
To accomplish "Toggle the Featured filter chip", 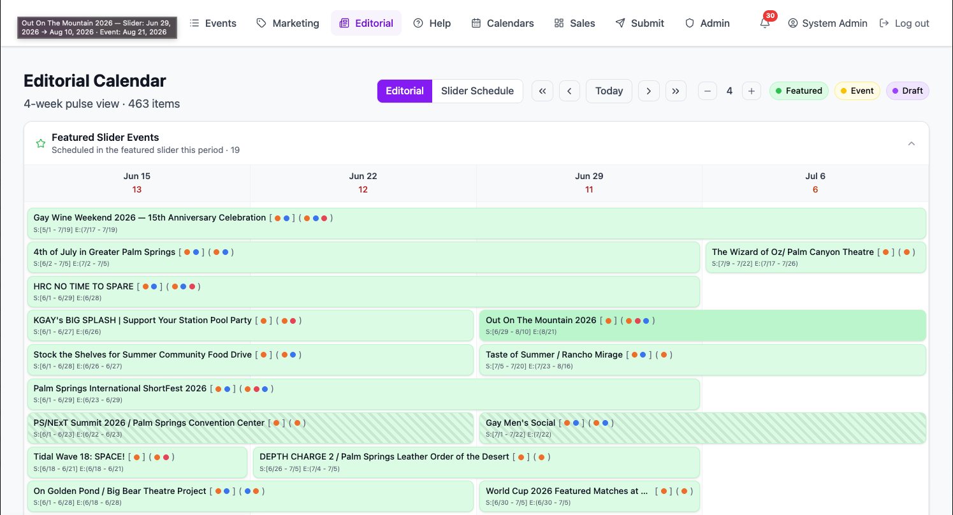I will (x=799, y=91).
